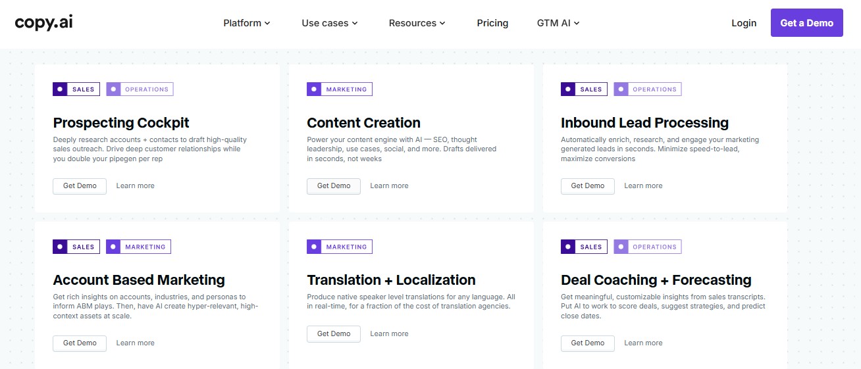Click the Marketing tag on Content Creation card
The image size is (861, 369).
(340, 89)
